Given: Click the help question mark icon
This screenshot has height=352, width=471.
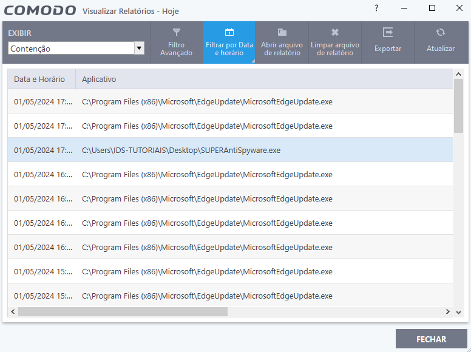Looking at the screenshot, I should (376, 8).
